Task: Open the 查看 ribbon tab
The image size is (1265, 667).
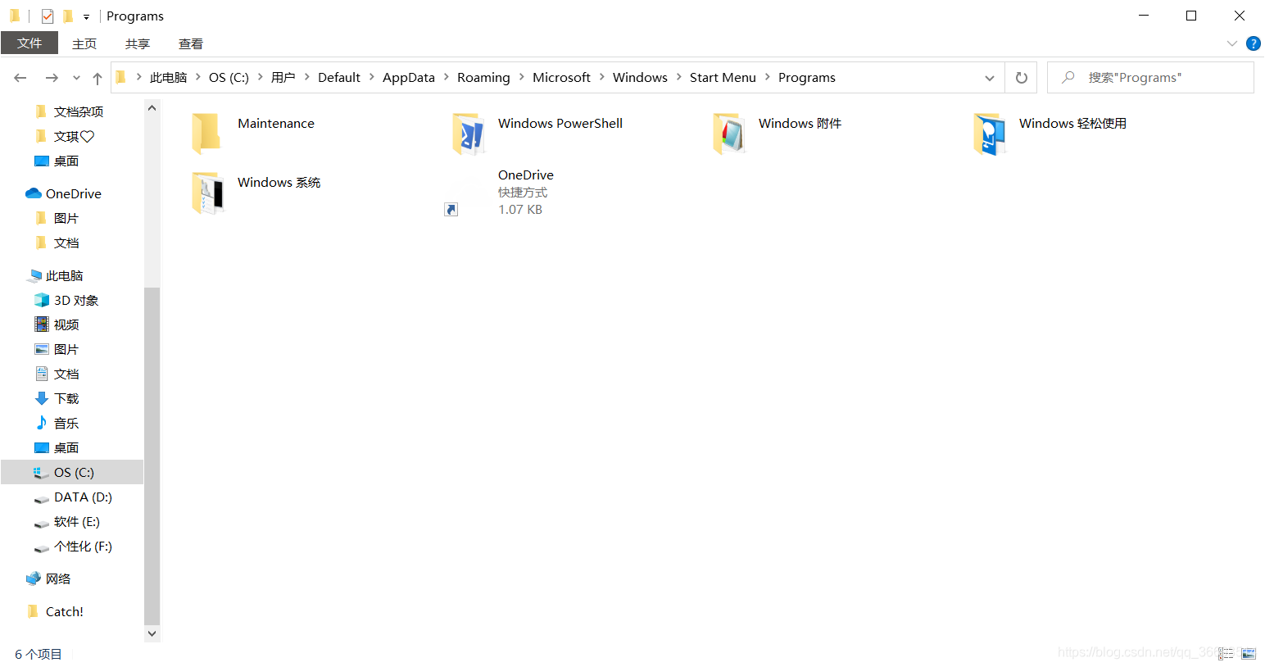Action: [x=191, y=43]
